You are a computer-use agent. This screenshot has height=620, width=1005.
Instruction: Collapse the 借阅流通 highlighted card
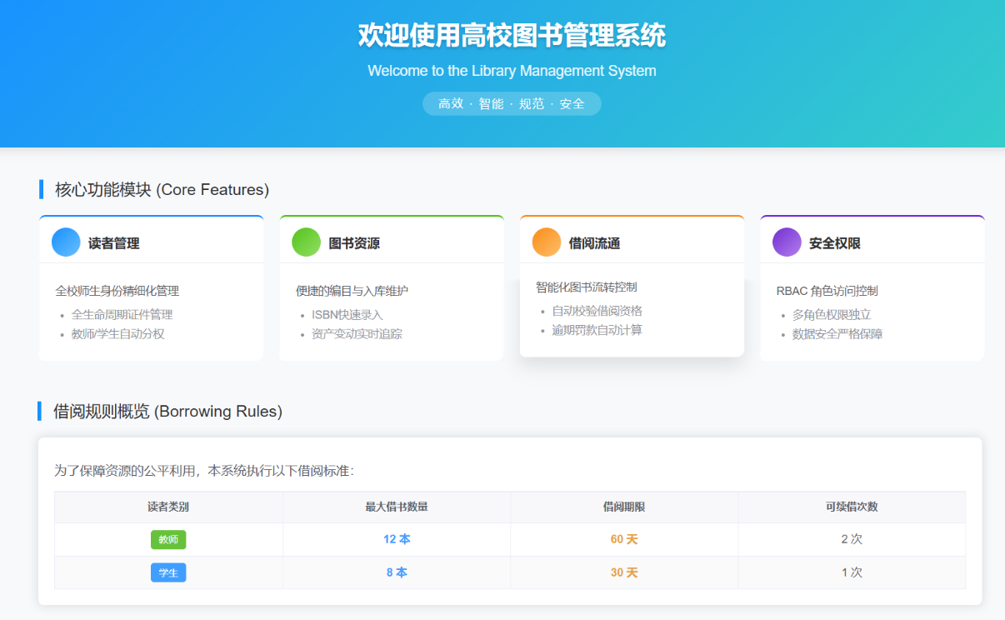632,283
